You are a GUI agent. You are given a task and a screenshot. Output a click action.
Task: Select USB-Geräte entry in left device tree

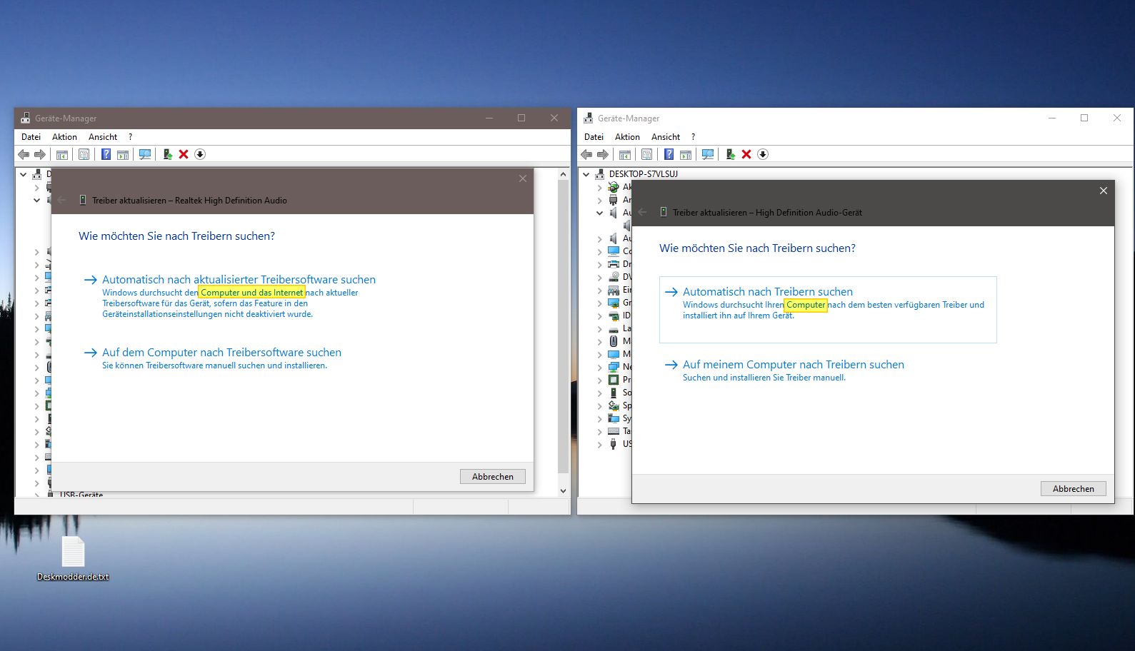pyautogui.click(x=81, y=494)
